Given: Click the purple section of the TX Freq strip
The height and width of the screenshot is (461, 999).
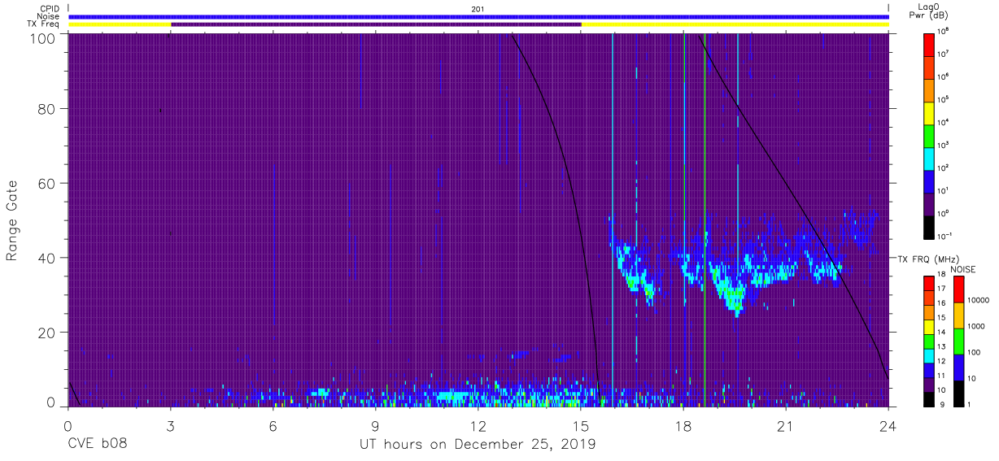Looking at the screenshot, I should [x=376, y=24].
